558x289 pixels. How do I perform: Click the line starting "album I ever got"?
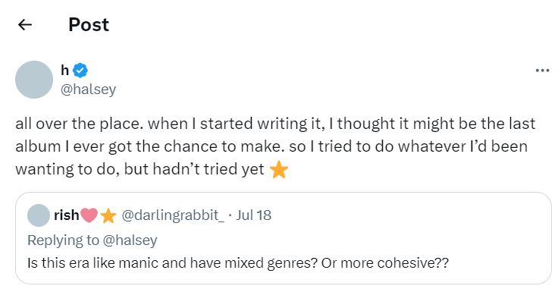coord(271,146)
